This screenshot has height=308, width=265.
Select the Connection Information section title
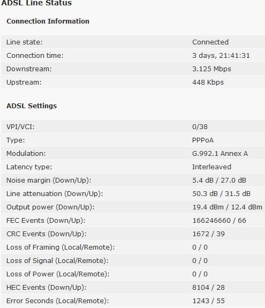[x=48, y=21]
